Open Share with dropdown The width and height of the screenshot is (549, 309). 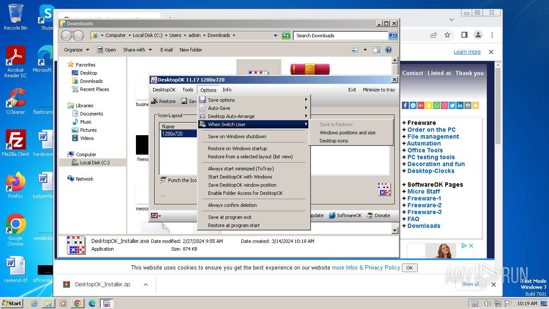point(137,50)
